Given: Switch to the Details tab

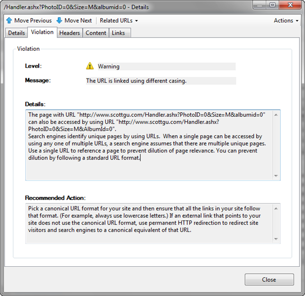Looking at the screenshot, I should (16, 33).
